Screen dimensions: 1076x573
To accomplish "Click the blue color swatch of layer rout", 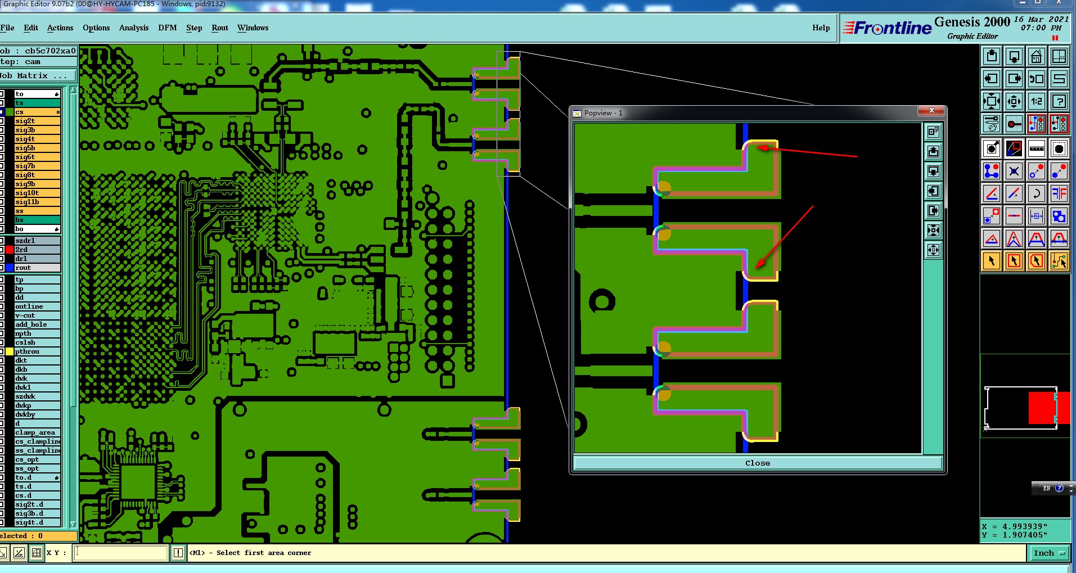I will pos(10,268).
